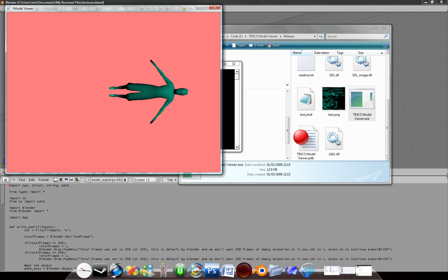
Task: Decrease the Tab: 4 width value
Action: click(x=165, y=180)
